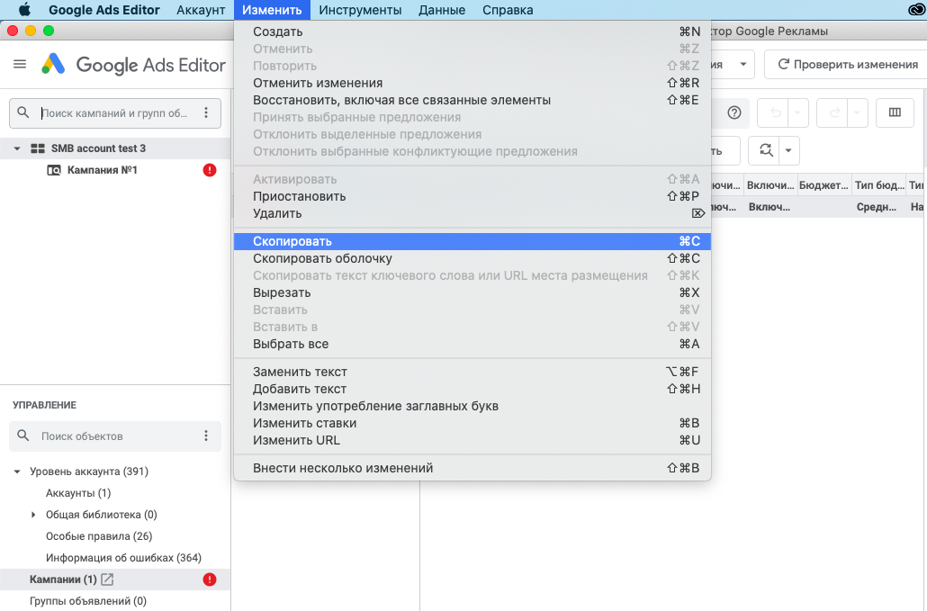This screenshot has width=927, height=611.
Task: Focus the campaign and ad group search field
Action: tap(114, 112)
